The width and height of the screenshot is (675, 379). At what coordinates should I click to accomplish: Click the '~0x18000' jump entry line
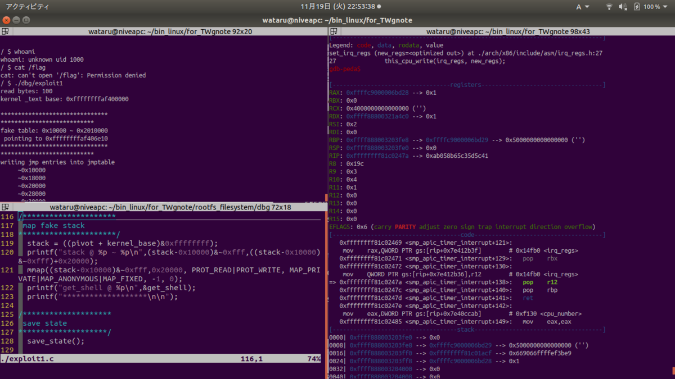[x=31, y=178]
